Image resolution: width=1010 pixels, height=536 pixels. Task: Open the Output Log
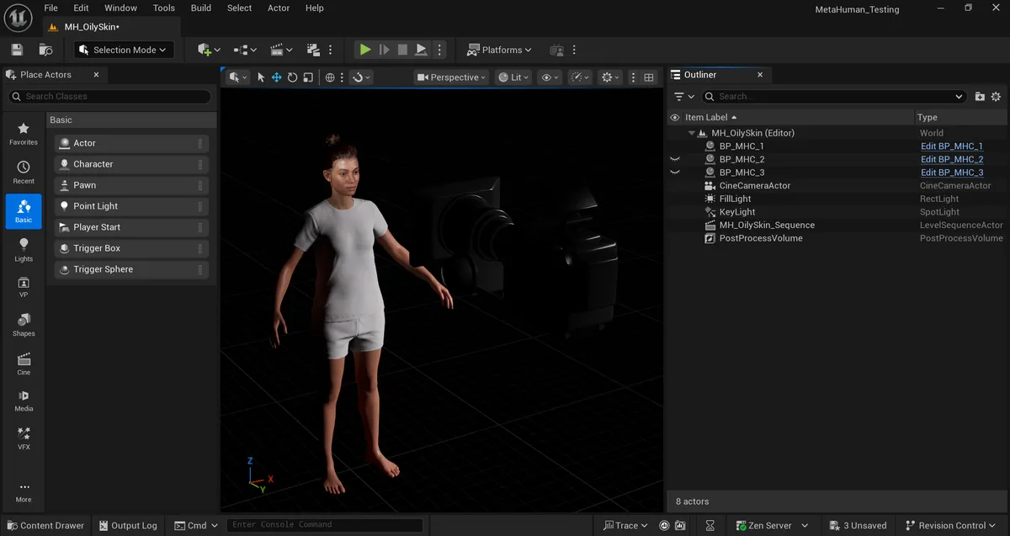126,525
